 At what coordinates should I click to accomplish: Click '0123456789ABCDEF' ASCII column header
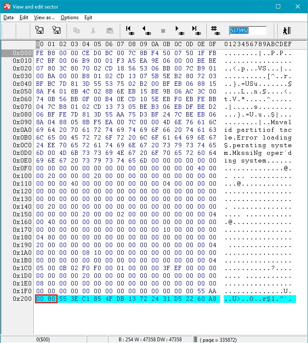click(x=258, y=44)
